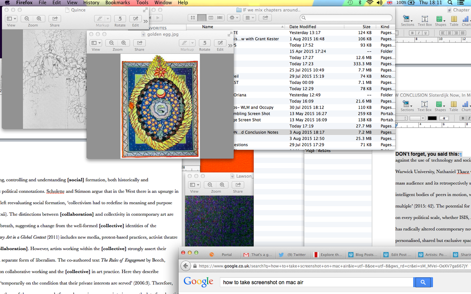
Task: Click the Finder search field
Action: point(346,18)
